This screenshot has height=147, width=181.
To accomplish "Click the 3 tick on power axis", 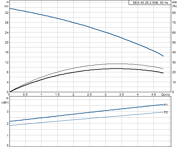I will (x=8, y=111).
